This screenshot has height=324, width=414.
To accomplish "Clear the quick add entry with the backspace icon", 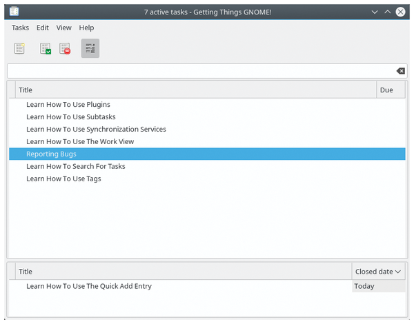I will coord(400,71).
